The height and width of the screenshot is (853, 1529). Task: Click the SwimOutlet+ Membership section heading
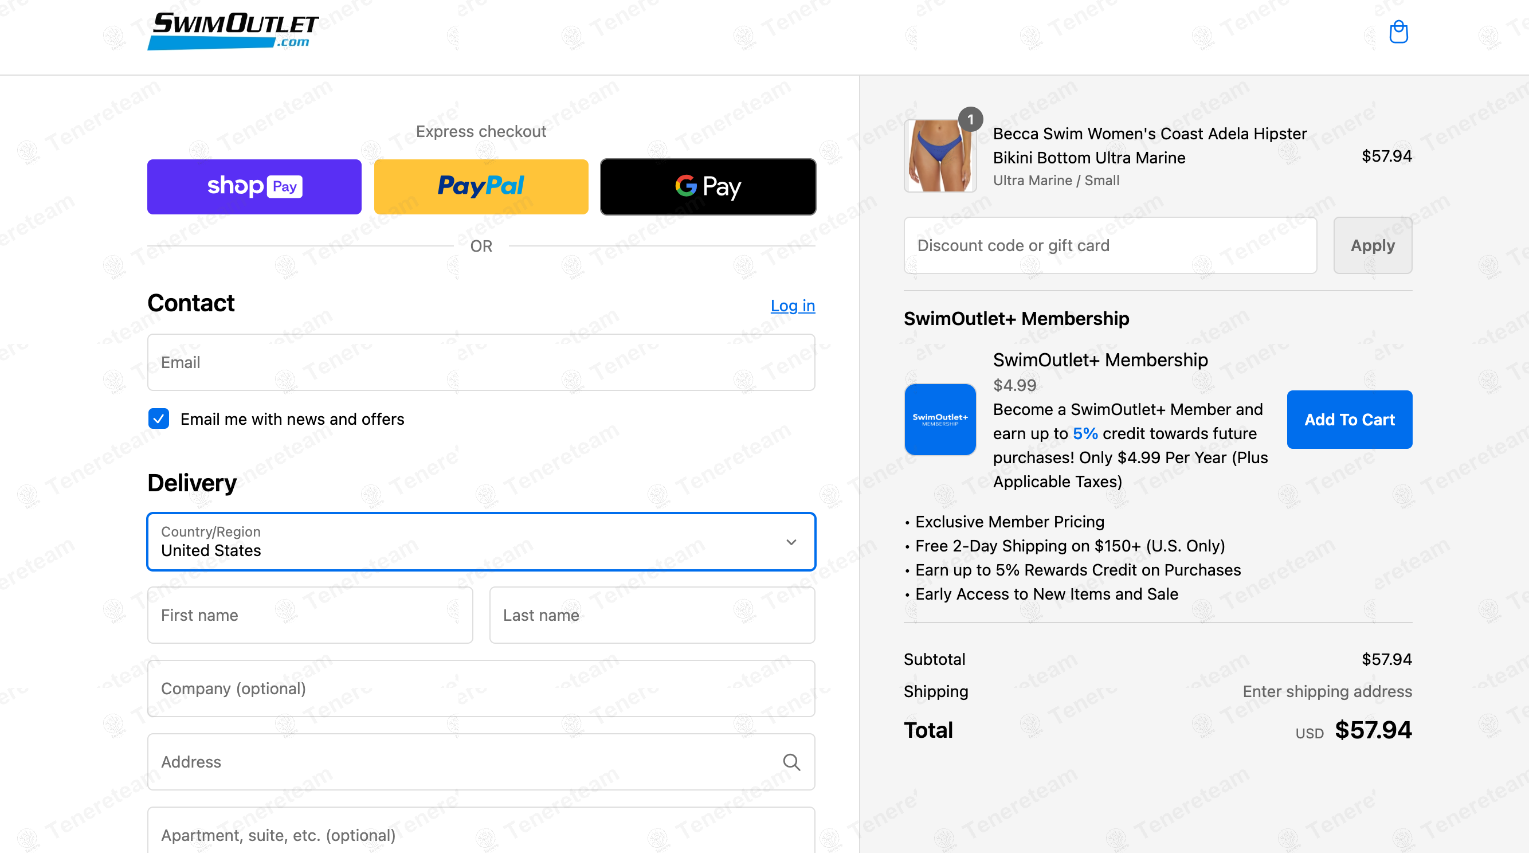(1016, 319)
